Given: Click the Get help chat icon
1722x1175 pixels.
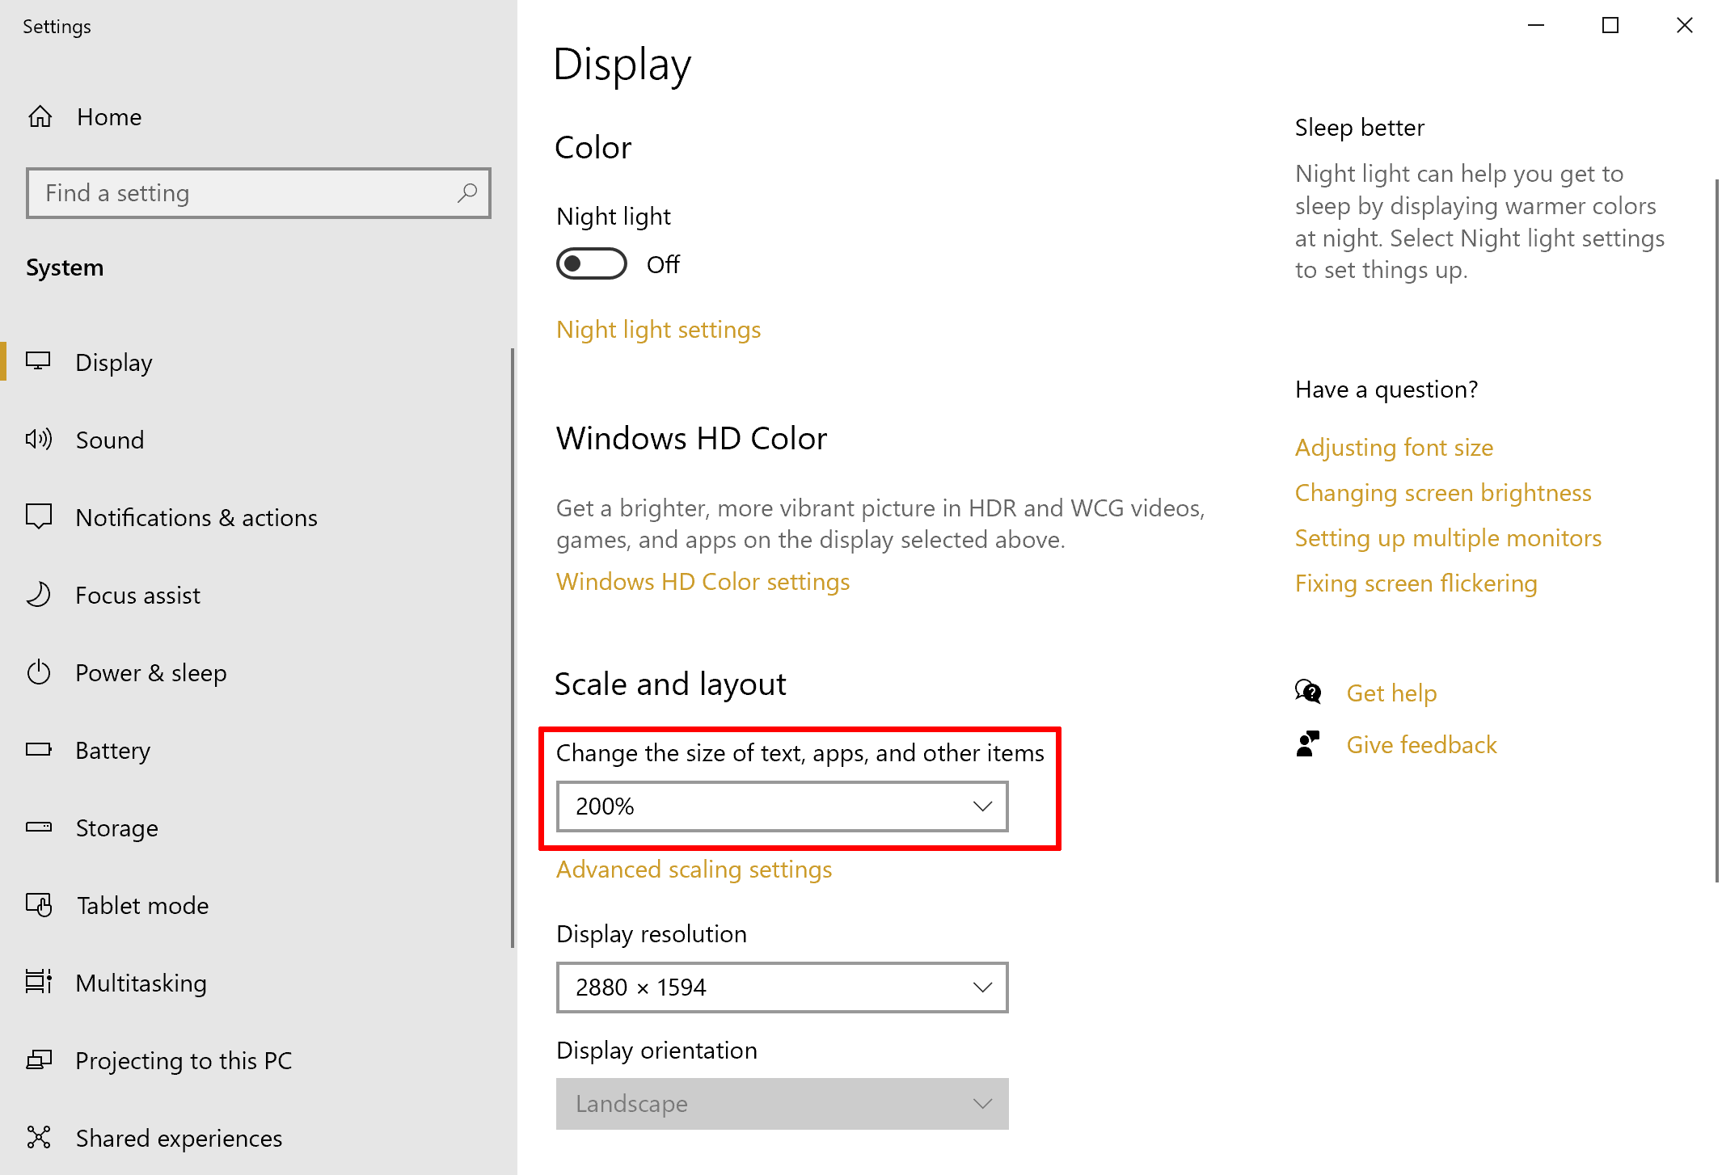Looking at the screenshot, I should pos(1308,693).
